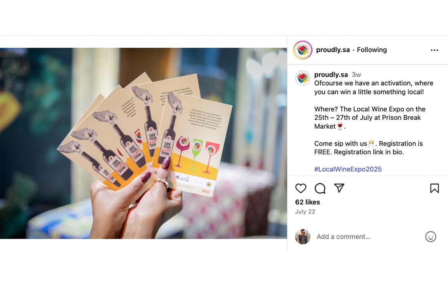Click the July 22 post date
Screen dimensions: 448x286
coord(305,212)
